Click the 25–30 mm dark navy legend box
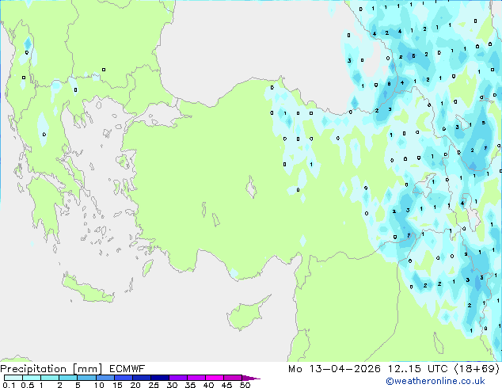Screen dimensions: 502x388 click(x=160, y=378)
